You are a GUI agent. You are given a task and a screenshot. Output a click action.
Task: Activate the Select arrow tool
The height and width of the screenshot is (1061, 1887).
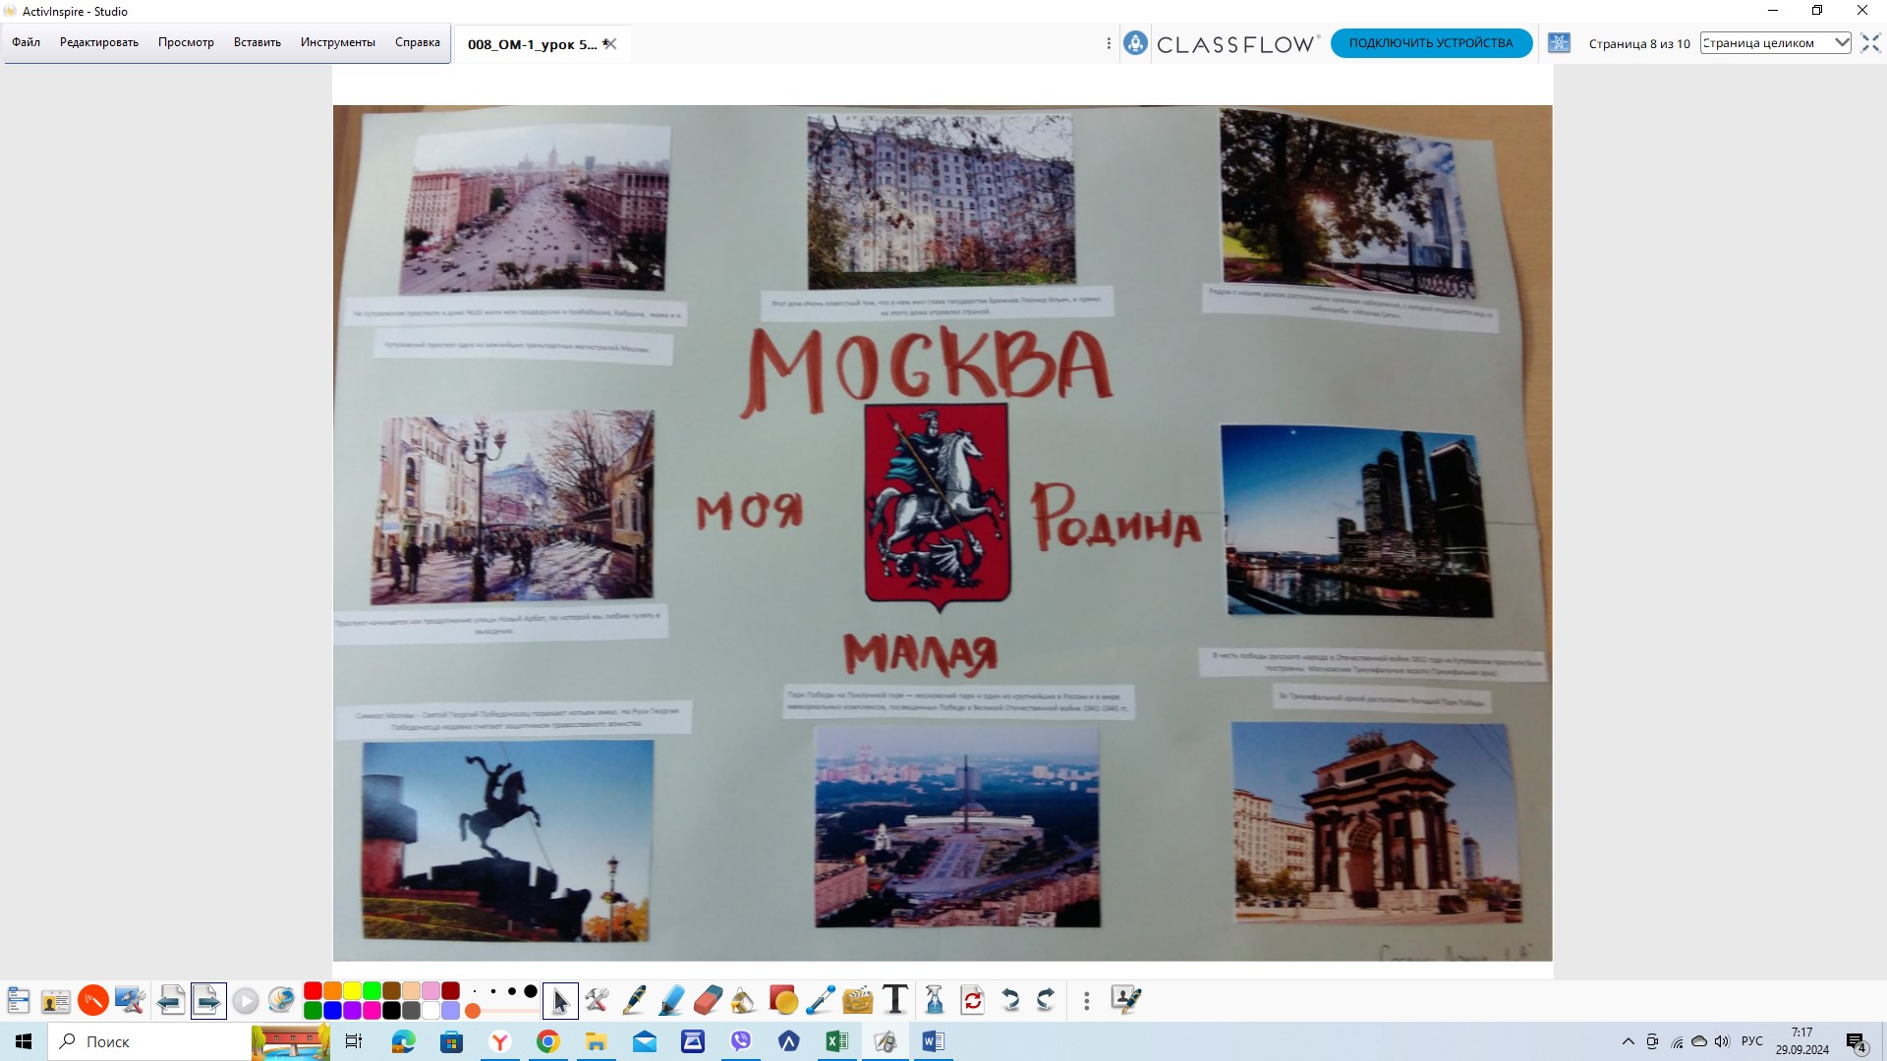[x=560, y=1001]
